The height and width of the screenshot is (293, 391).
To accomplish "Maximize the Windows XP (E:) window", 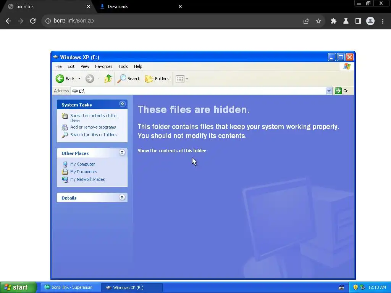I will [x=341, y=57].
